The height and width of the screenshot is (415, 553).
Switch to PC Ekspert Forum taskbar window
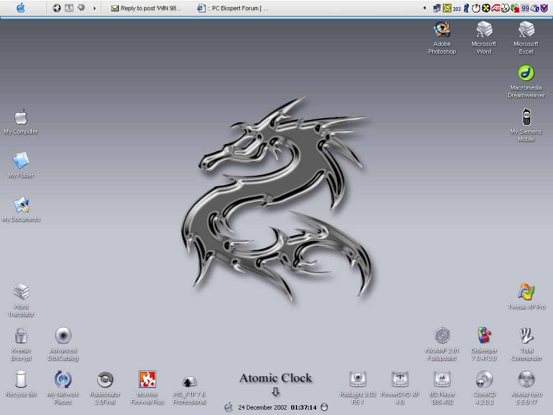(233, 8)
